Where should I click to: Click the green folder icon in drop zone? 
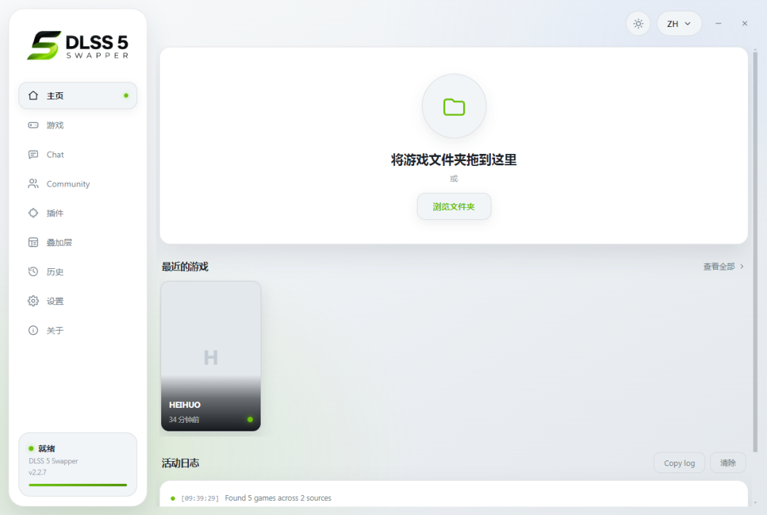coord(454,106)
